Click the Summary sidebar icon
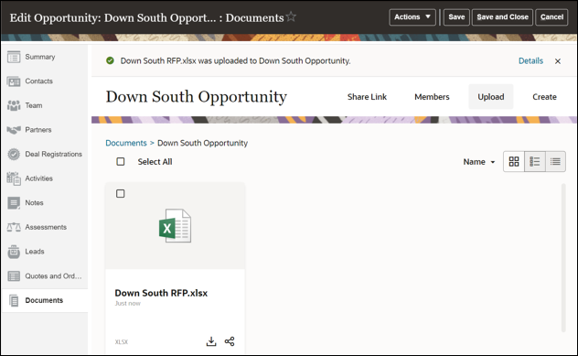The image size is (578, 356). 14,57
